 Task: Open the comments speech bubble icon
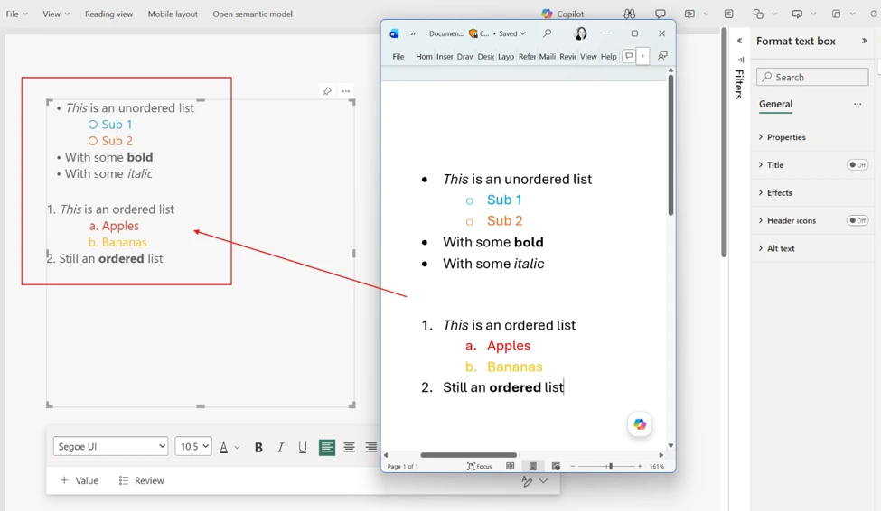coord(661,14)
